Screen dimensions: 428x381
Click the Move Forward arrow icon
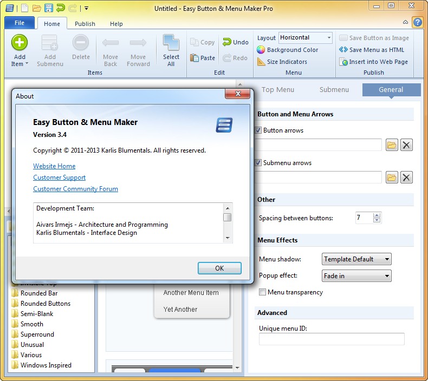pos(138,43)
